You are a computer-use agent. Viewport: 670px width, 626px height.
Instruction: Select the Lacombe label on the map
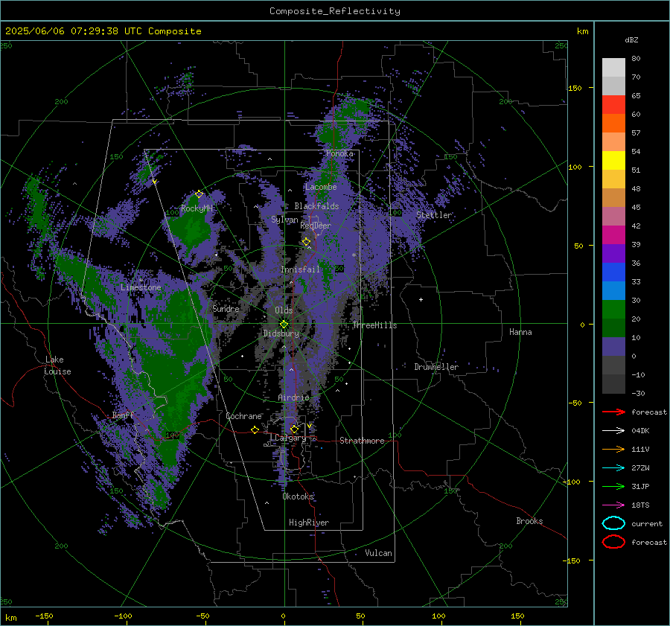(321, 187)
